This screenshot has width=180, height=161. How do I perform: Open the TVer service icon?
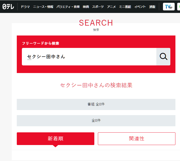pyautogui.click(x=169, y=7)
